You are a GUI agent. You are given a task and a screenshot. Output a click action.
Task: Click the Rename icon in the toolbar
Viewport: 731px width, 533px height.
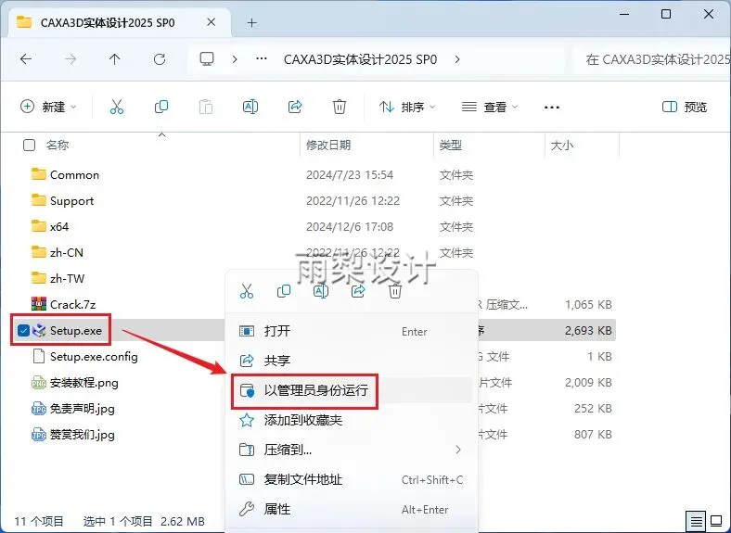point(250,107)
